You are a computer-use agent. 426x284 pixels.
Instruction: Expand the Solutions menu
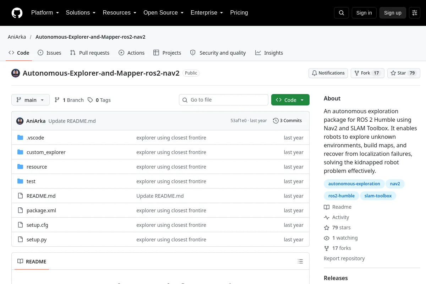(x=81, y=13)
